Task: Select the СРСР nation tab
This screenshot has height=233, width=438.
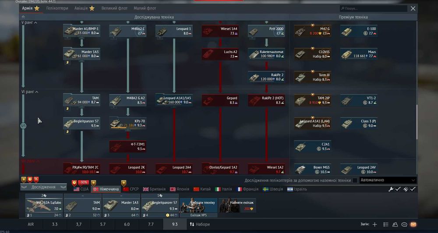Action: 131,189
